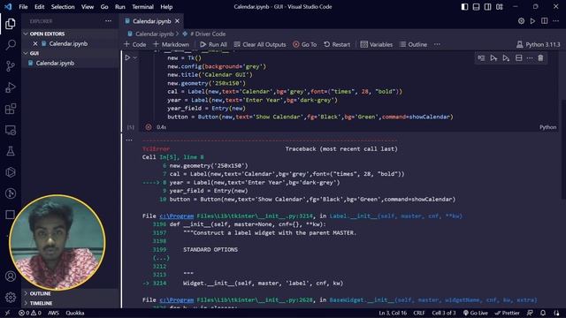Add a new Code cell
Viewport: 566px width, 318px height.
[x=134, y=45]
